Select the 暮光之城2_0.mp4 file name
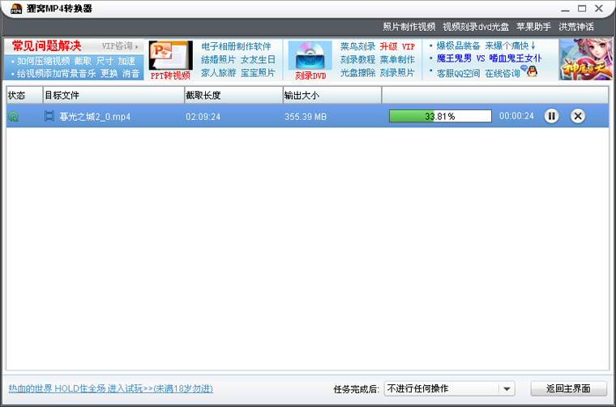616x407 pixels. (95, 117)
